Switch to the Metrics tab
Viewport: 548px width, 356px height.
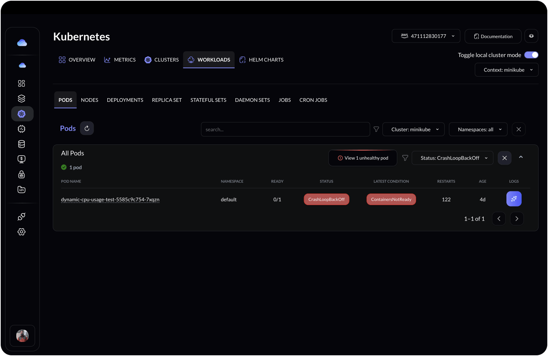coord(120,60)
